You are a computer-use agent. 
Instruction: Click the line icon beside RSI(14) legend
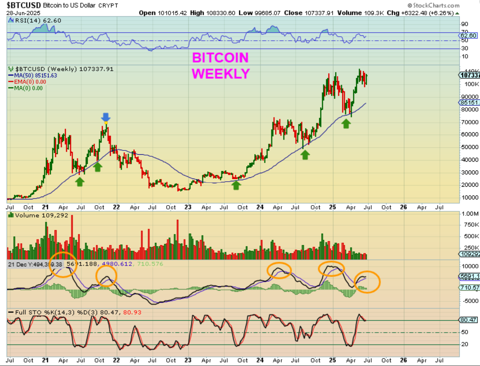11,21
